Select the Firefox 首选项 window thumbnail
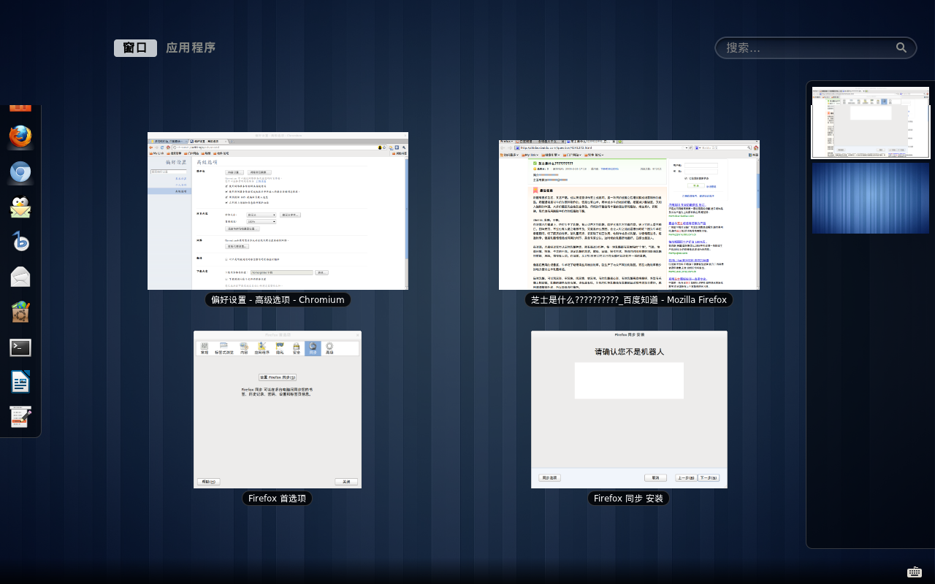This screenshot has height=584, width=935. pyautogui.click(x=278, y=410)
